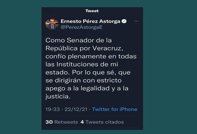Viewport: 197px width, 134px height.
Task: Click the word República in tweet
Action: click(61, 48)
